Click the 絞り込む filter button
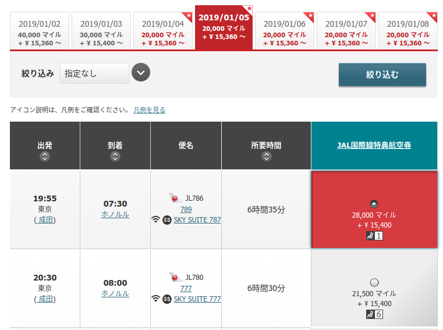Viewport: 443px width, 330px height. coord(382,74)
